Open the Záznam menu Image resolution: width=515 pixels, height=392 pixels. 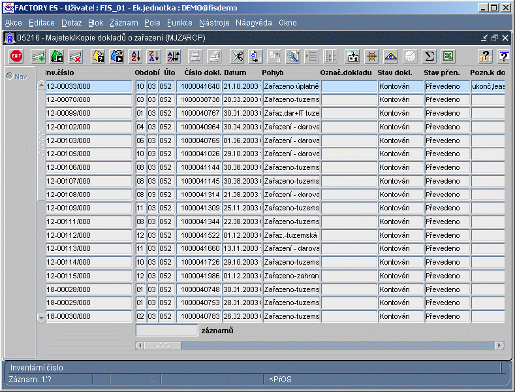click(x=124, y=23)
